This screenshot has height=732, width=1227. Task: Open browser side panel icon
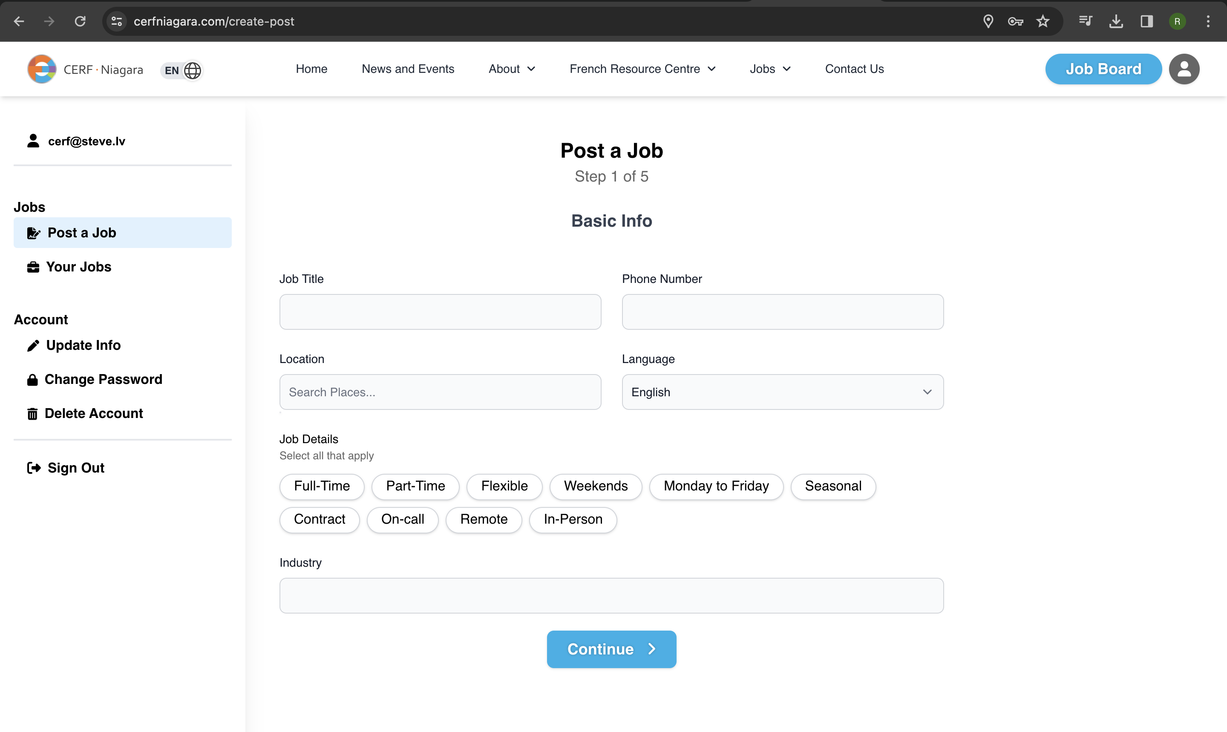click(1146, 21)
